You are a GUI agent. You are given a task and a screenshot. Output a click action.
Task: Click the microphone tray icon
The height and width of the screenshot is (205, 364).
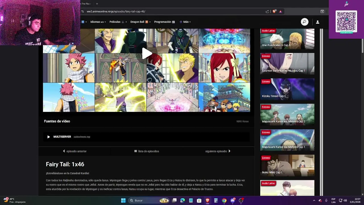(326, 200)
